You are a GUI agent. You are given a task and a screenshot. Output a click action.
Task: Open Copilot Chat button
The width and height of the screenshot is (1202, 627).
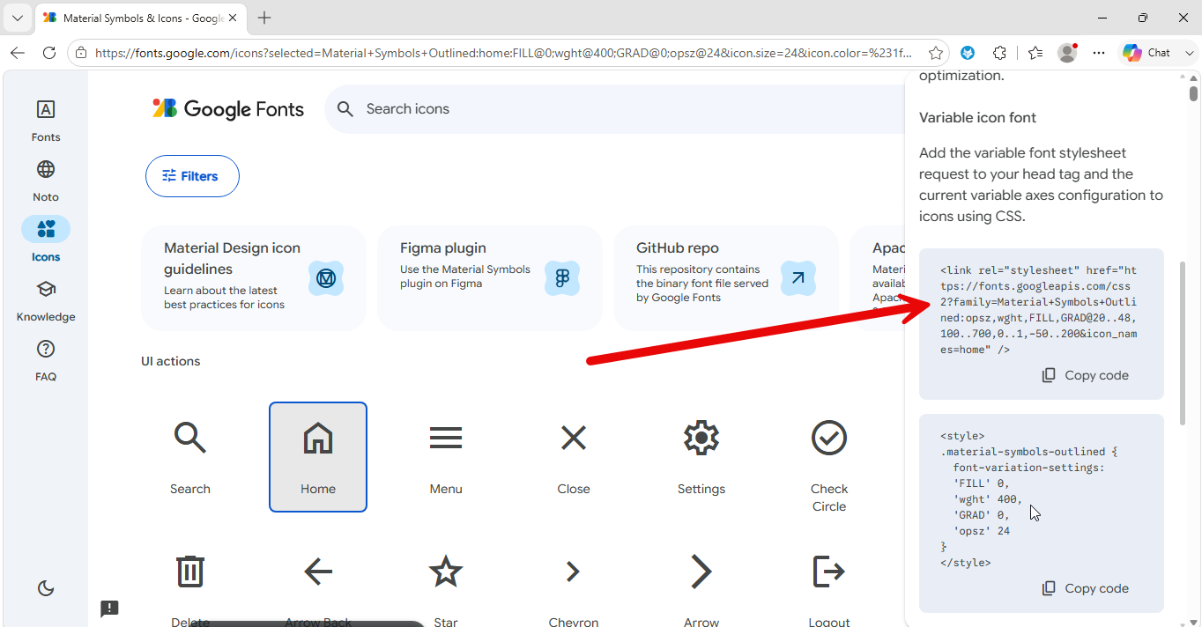pos(1148,53)
